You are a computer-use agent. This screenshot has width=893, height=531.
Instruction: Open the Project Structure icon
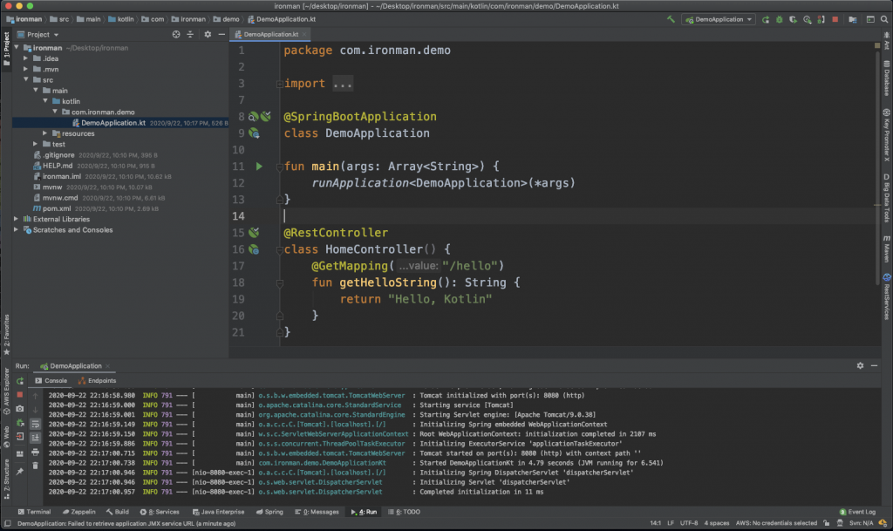(x=853, y=19)
